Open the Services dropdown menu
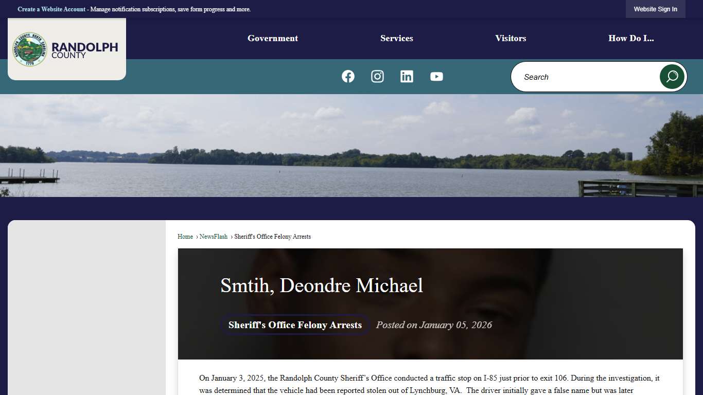 tap(396, 38)
